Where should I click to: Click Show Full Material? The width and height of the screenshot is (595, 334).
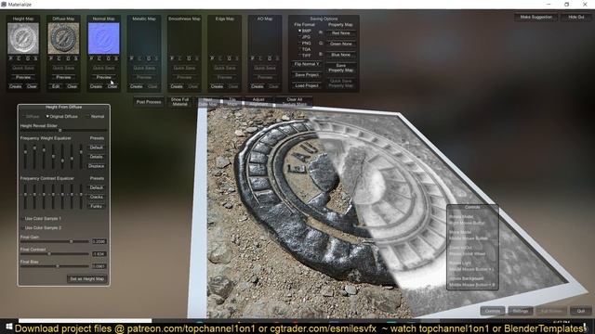179,102
